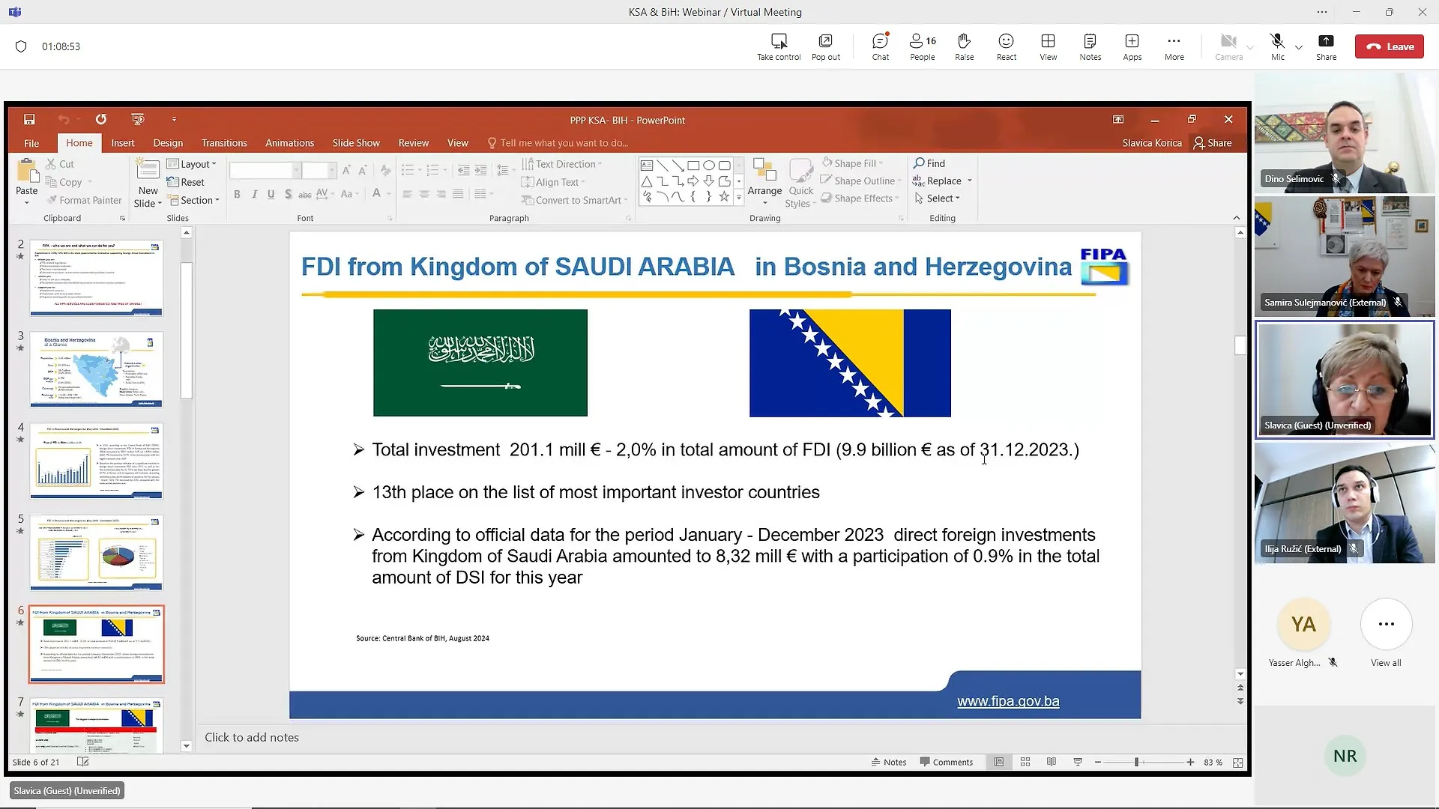Click the Leave button to exit meeting

click(1389, 46)
